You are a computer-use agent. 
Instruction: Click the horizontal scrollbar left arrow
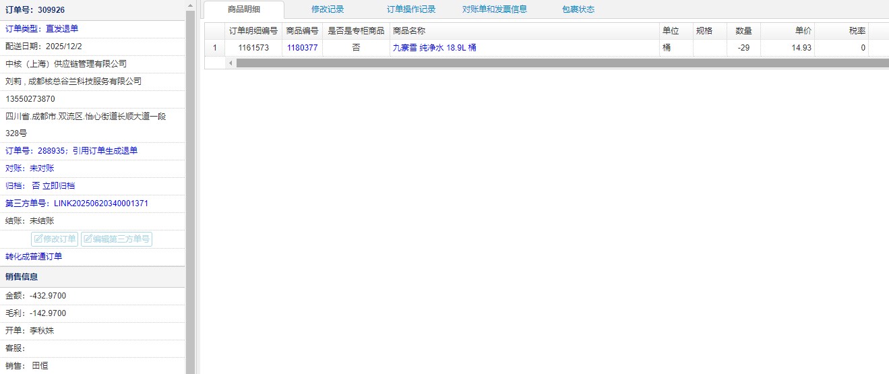[230, 63]
